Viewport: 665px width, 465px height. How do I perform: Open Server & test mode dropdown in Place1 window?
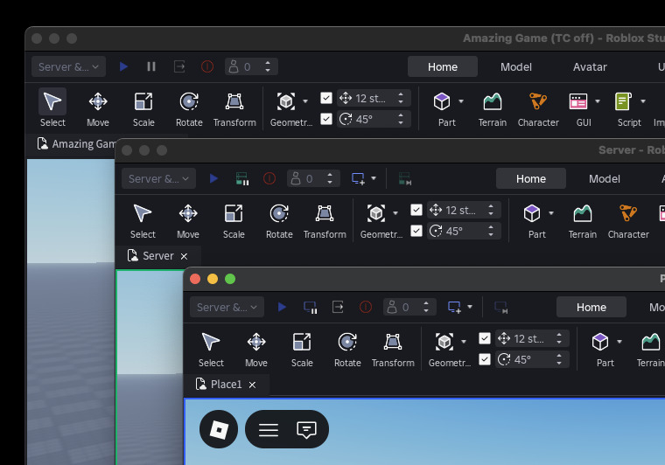(227, 307)
